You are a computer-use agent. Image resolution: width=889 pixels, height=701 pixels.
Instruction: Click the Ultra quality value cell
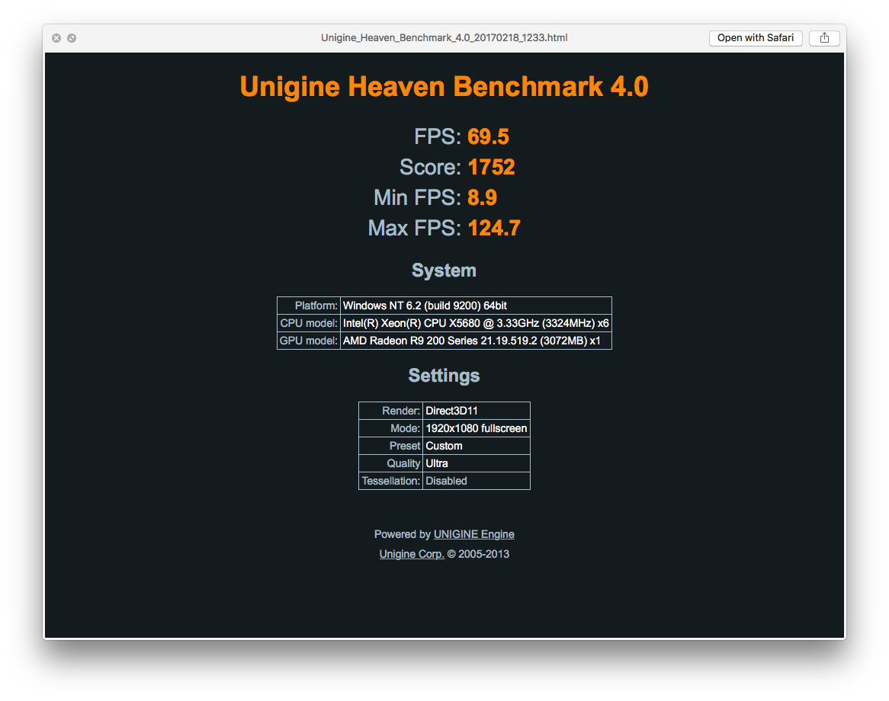pos(477,463)
